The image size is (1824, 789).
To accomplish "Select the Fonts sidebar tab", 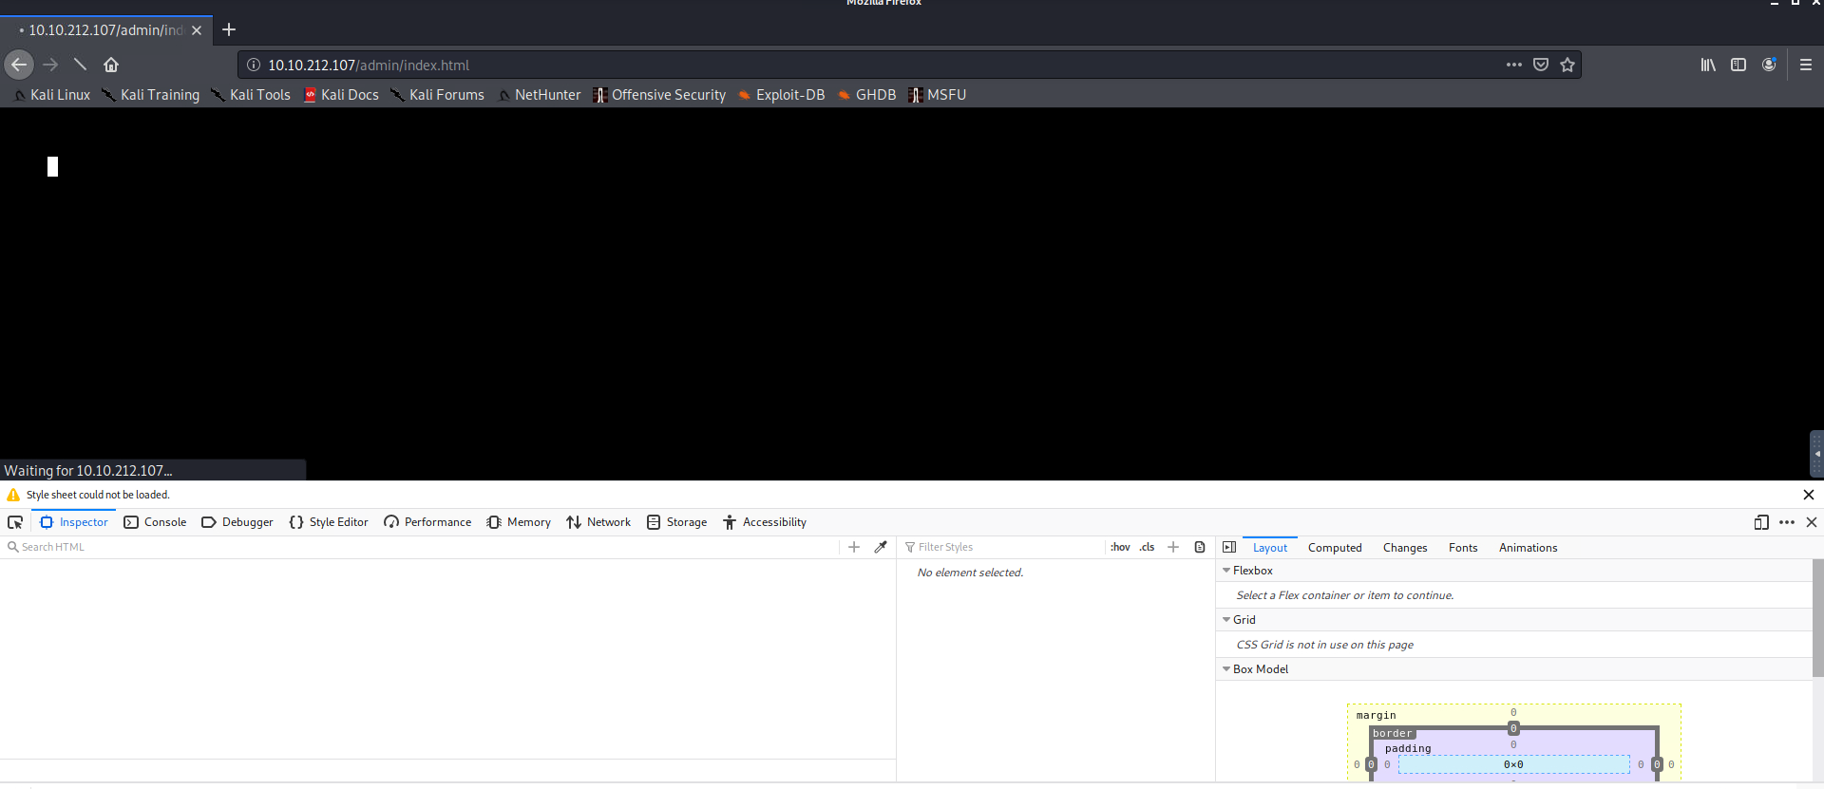I will (x=1463, y=548).
